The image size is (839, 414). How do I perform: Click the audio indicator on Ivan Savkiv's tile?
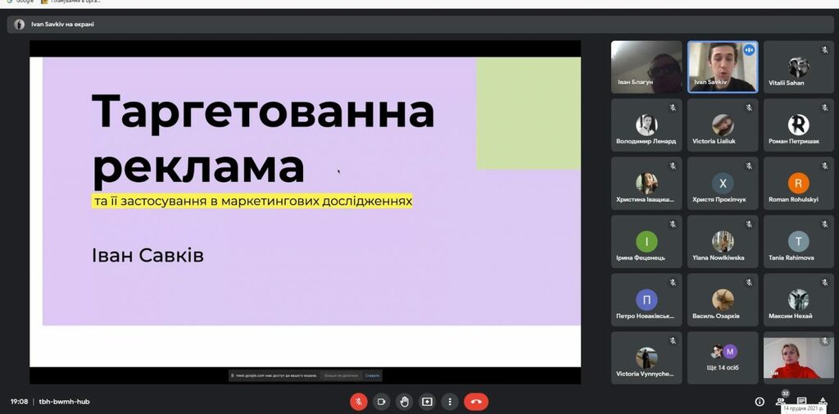click(749, 50)
